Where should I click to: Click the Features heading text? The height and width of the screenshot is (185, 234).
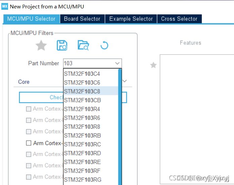190,43
